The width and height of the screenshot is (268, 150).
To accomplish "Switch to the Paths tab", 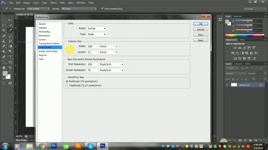I will (247, 64).
